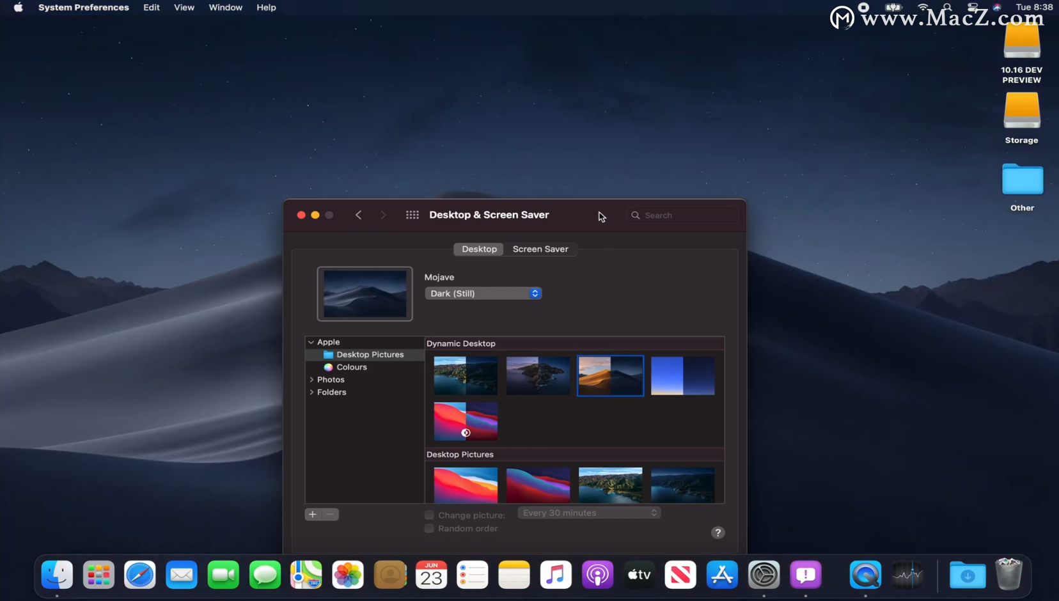
Task: Select light Big Sur graphic under Desktop Pictures
Action: pos(466,485)
